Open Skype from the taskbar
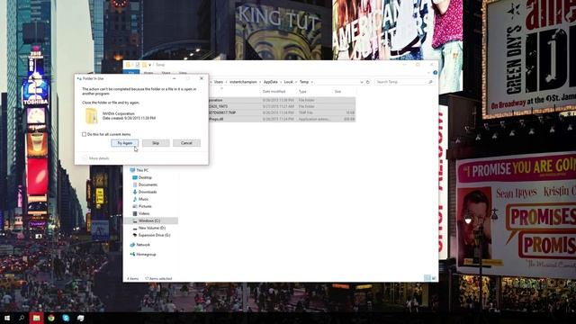This screenshot has width=576, height=324. pos(66,318)
